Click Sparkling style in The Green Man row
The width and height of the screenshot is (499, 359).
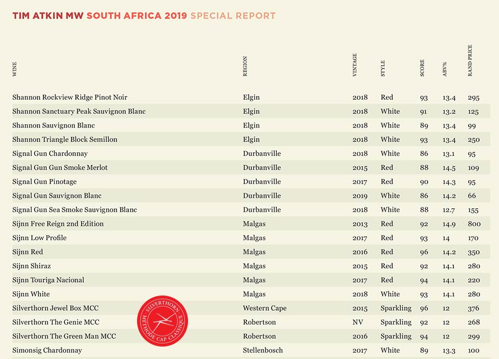(396, 336)
